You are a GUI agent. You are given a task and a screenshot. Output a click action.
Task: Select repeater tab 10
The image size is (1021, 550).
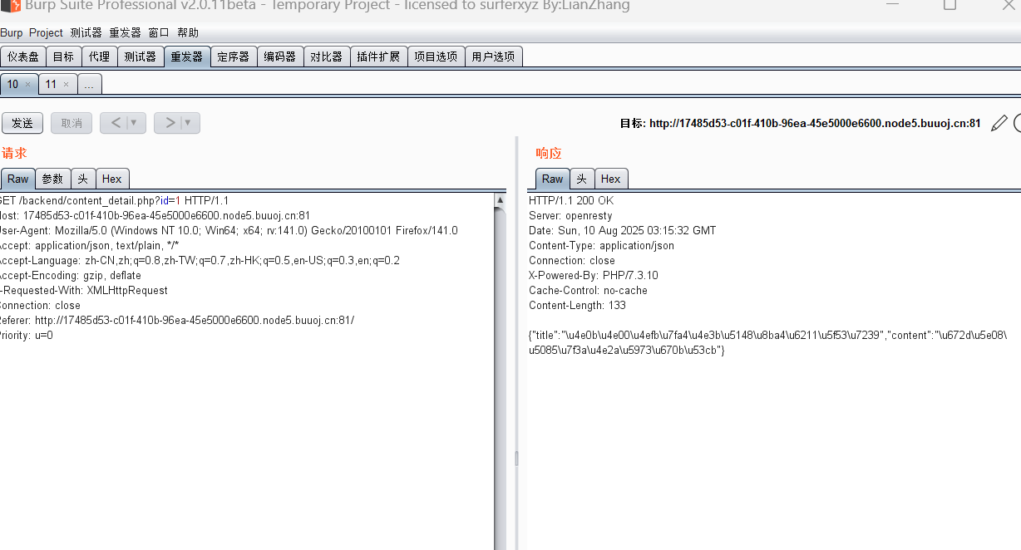(13, 84)
